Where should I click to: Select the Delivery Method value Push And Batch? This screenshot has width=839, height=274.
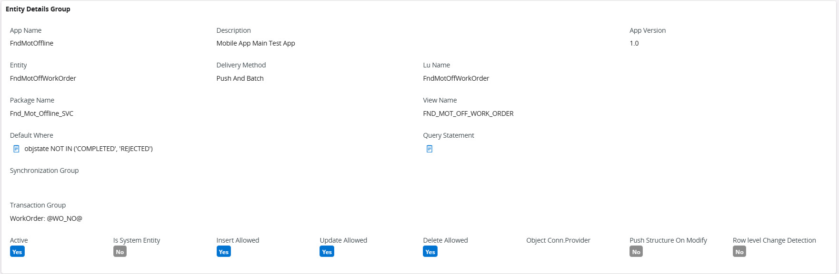240,78
